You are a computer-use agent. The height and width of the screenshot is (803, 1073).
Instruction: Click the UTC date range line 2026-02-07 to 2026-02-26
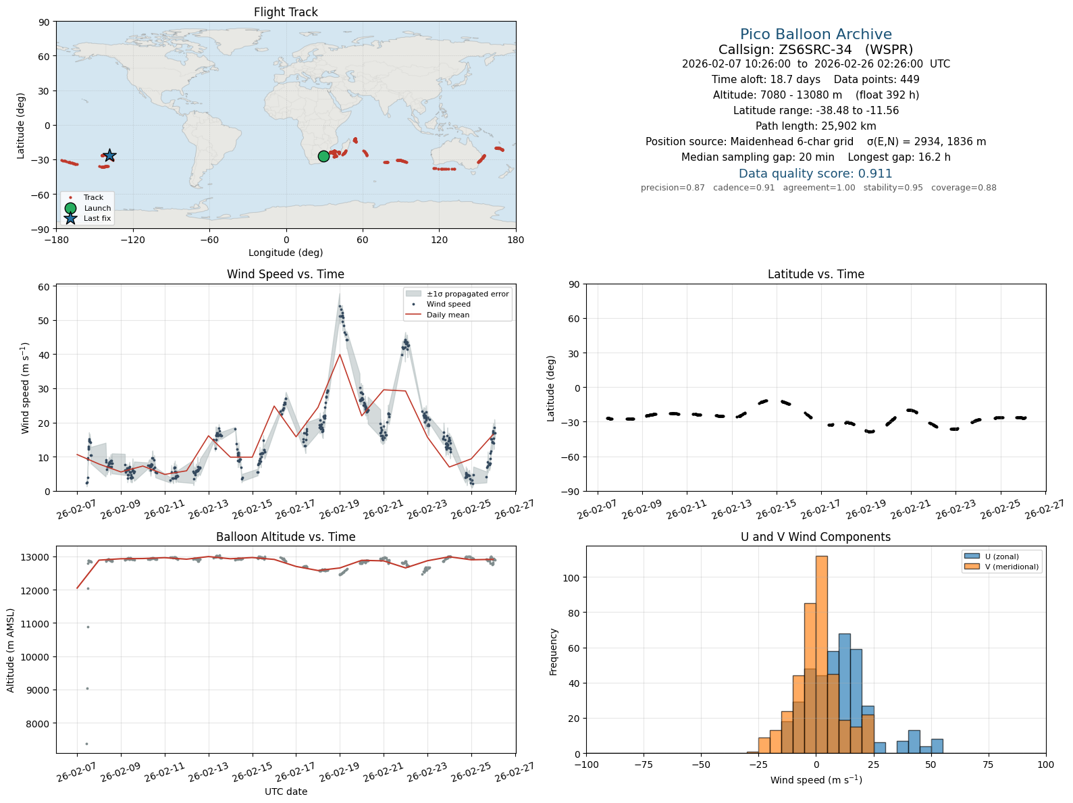tap(816, 64)
